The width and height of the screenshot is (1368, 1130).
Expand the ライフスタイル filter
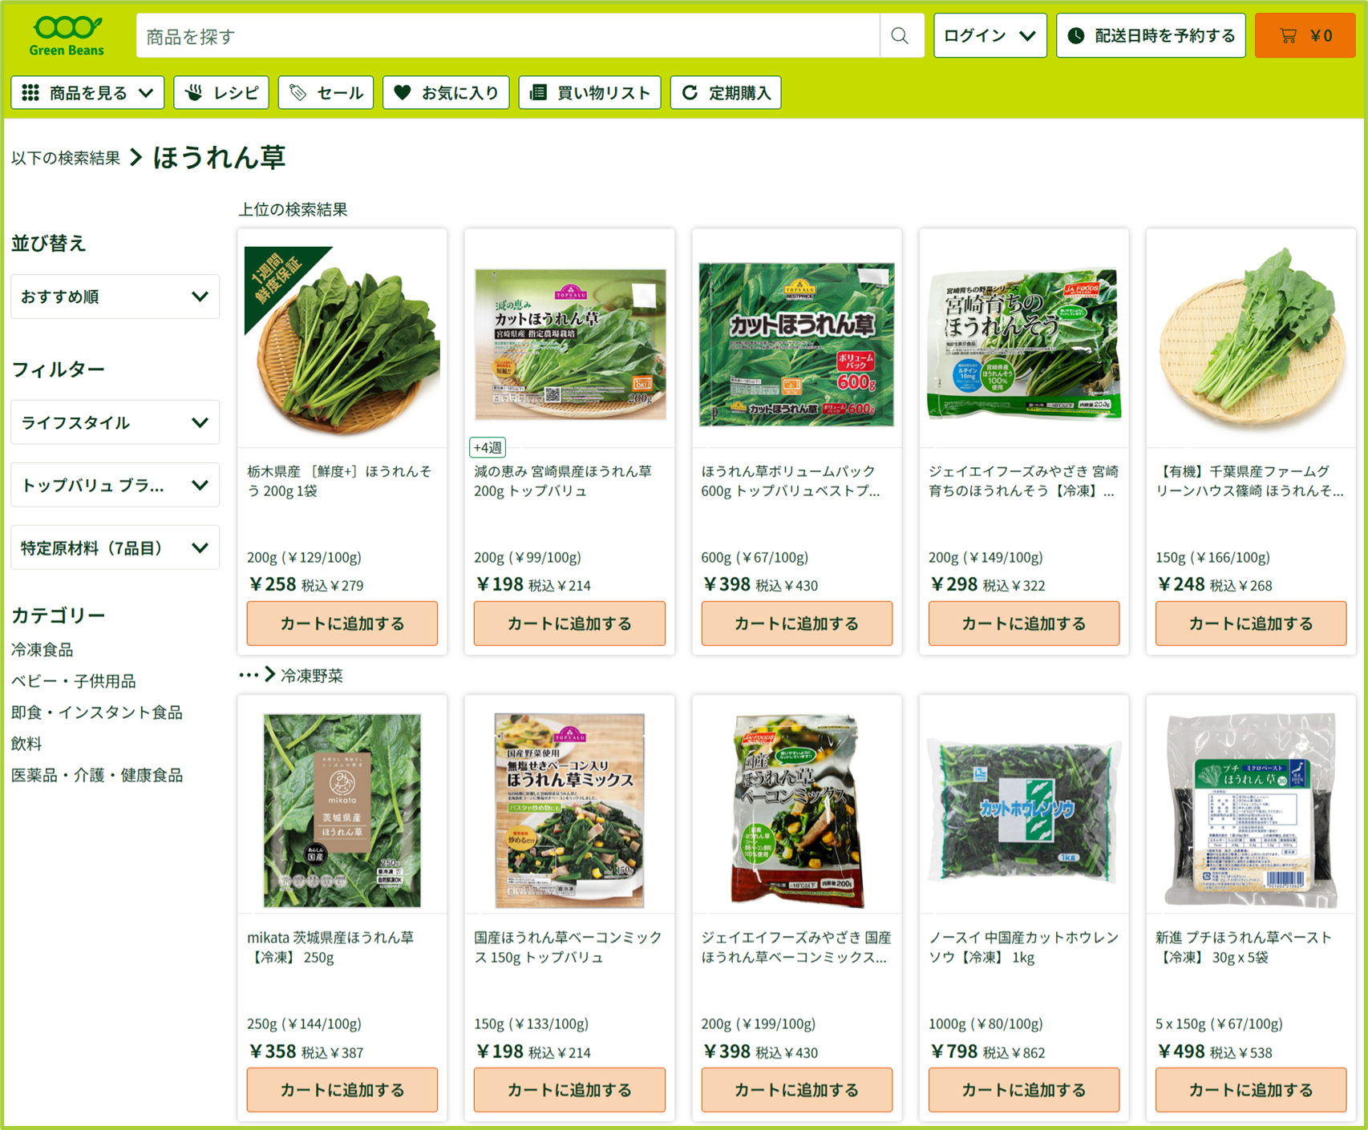pos(115,422)
